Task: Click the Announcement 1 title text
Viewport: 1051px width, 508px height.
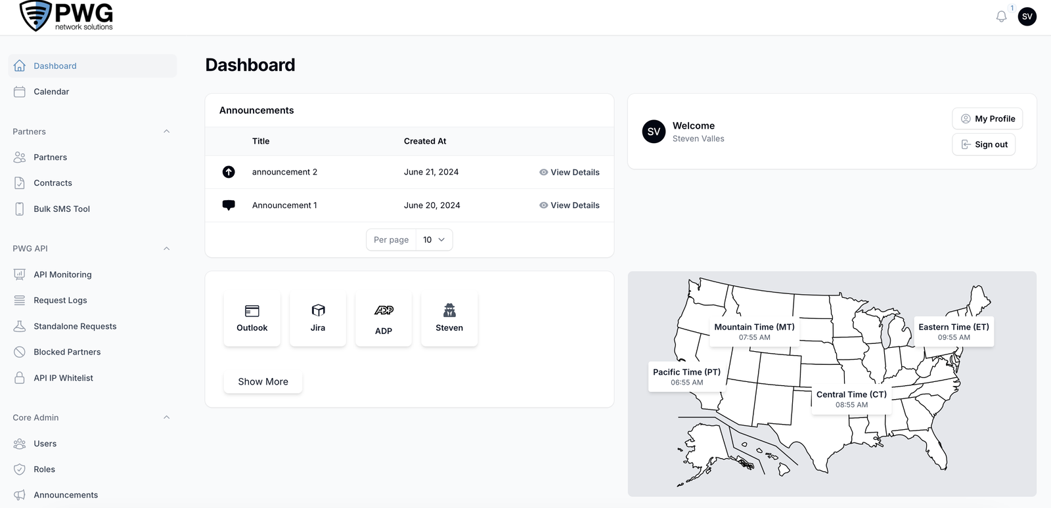Action: [284, 205]
